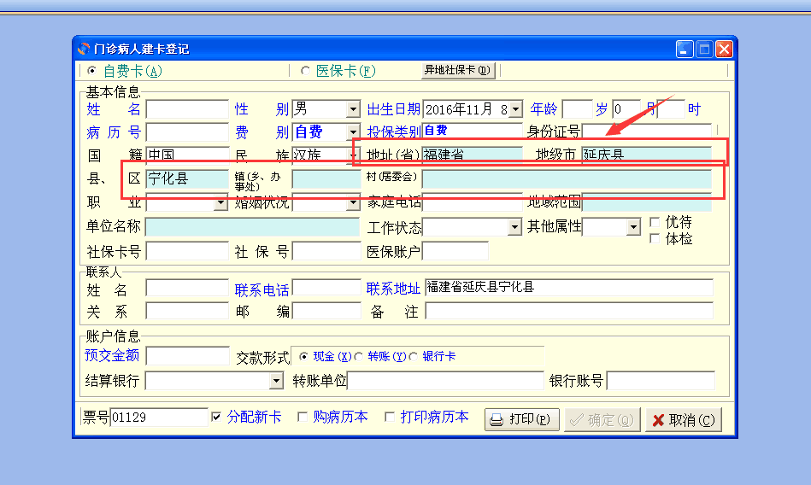Open the 职业 dropdown
The width and height of the screenshot is (811, 485).
[x=220, y=202]
